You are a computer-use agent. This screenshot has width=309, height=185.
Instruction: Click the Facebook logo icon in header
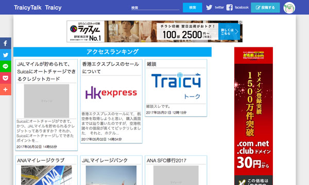[229, 8]
